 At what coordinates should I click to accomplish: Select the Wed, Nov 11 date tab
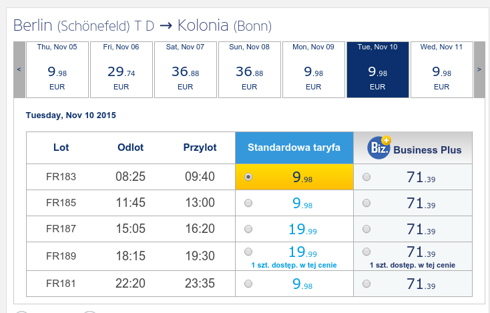441,69
